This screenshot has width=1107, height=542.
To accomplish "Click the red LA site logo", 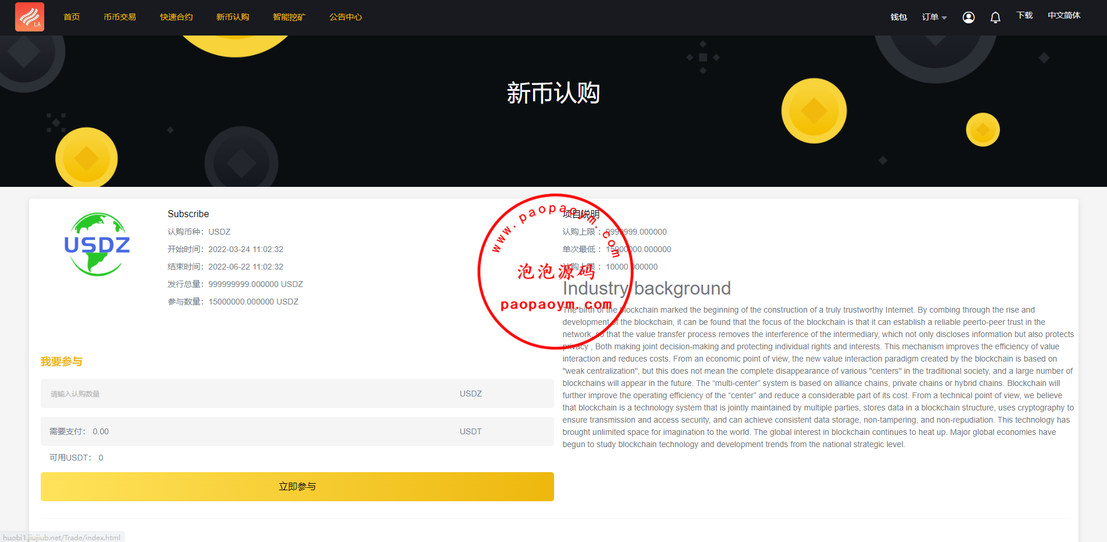I will coord(30,17).
